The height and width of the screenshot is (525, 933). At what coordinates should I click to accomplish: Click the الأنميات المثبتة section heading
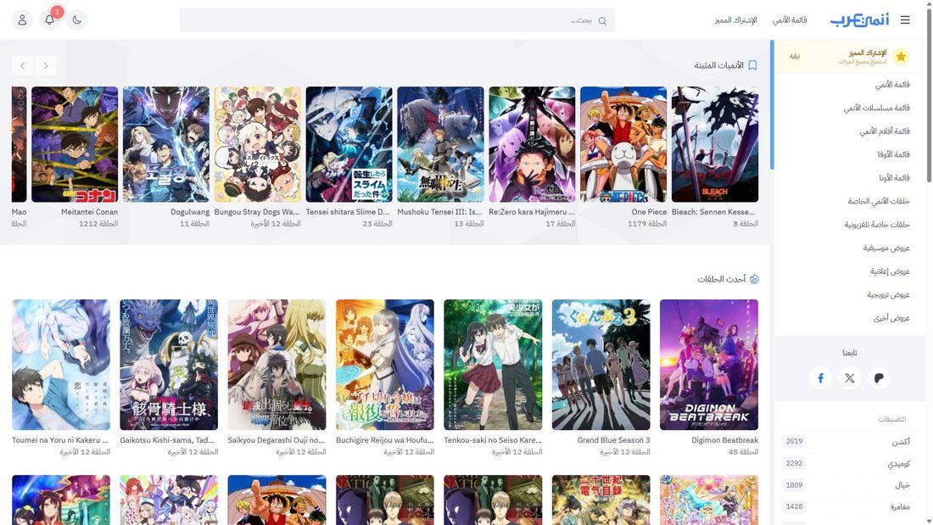click(718, 65)
